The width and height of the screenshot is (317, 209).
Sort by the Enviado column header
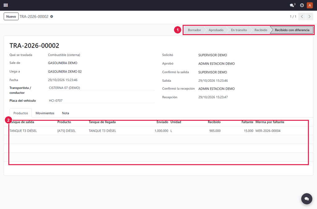point(162,122)
